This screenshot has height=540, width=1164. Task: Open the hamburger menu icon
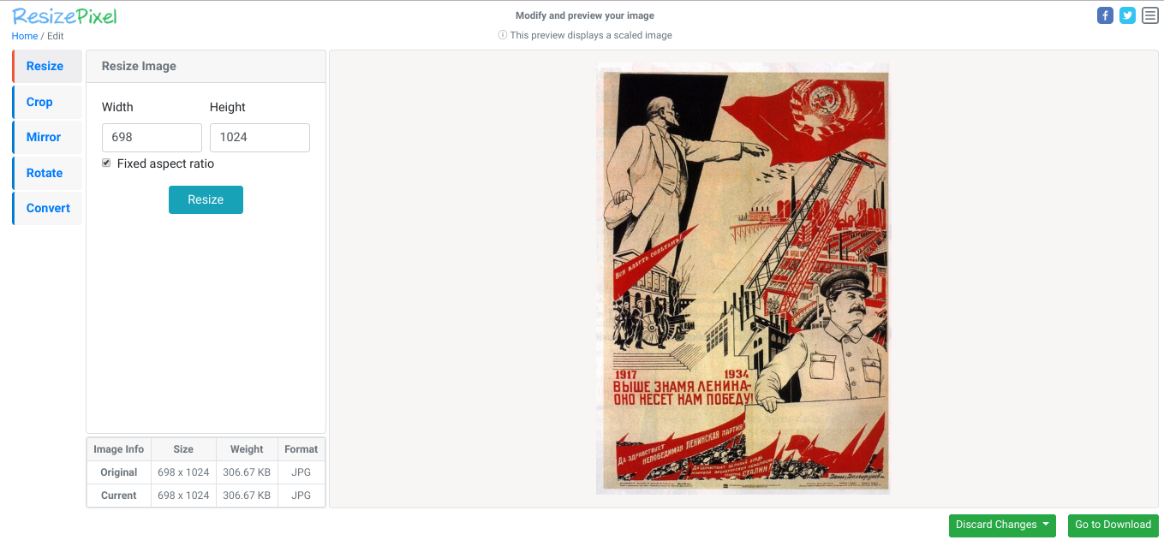coord(1150,15)
